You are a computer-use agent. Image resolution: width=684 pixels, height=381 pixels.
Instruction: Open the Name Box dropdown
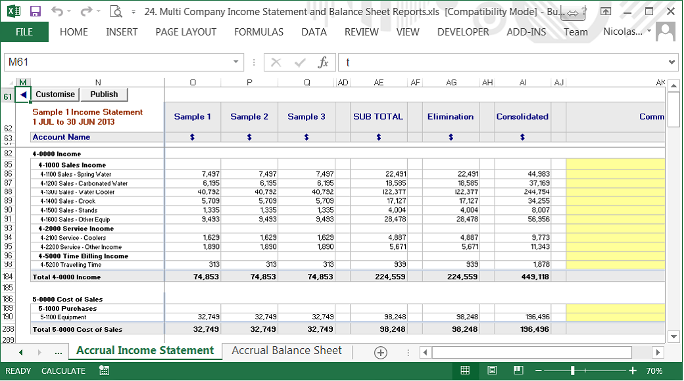tap(236, 62)
